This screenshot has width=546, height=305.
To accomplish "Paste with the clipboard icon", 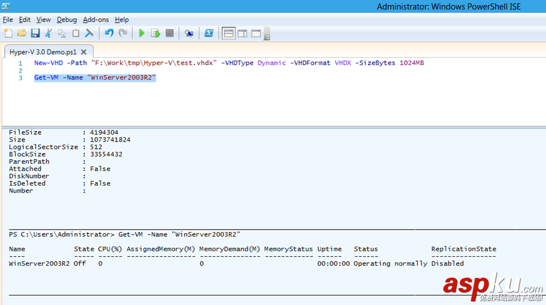I will (x=75, y=33).
